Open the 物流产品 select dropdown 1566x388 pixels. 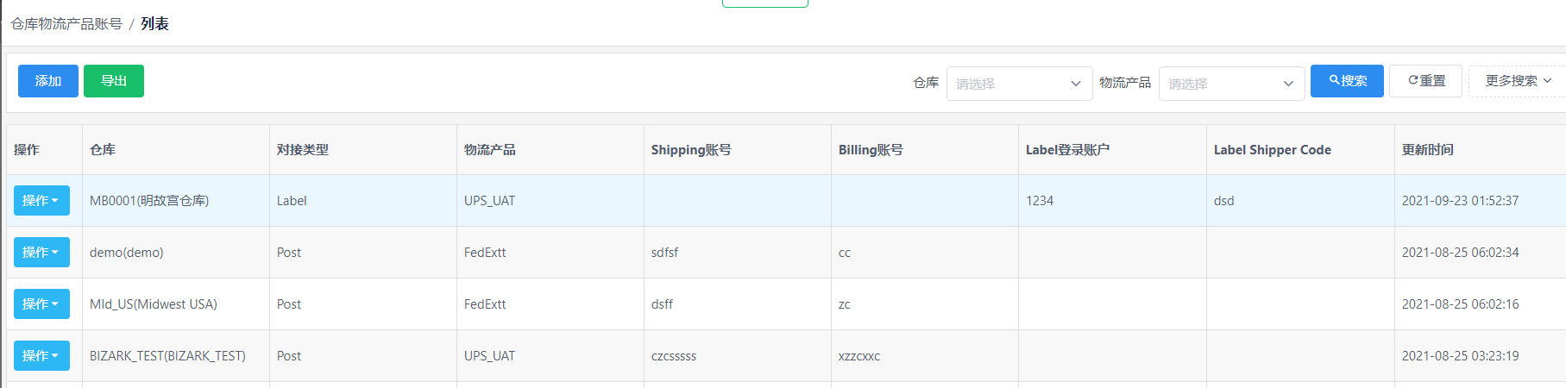pyautogui.click(x=1231, y=84)
